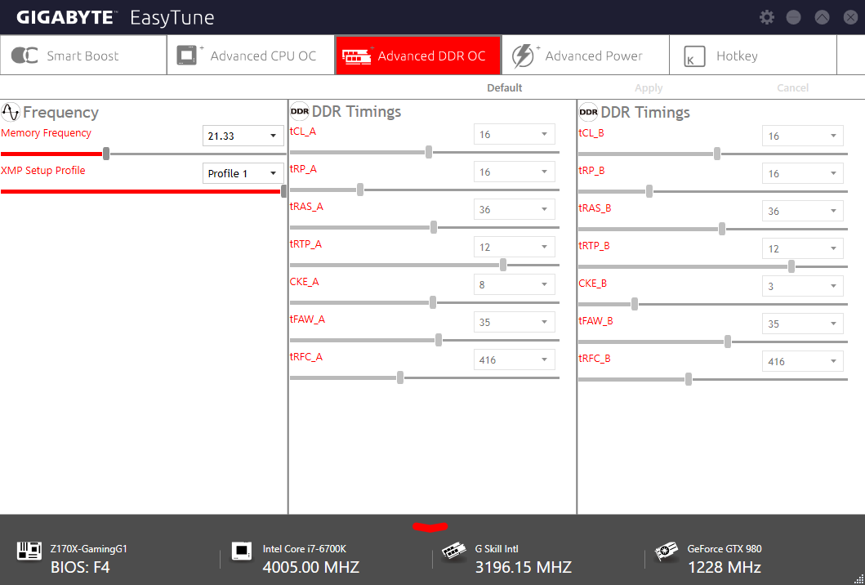This screenshot has height=585, width=865.
Task: Click the Memory Frequency slider handle
Action: coord(106,154)
